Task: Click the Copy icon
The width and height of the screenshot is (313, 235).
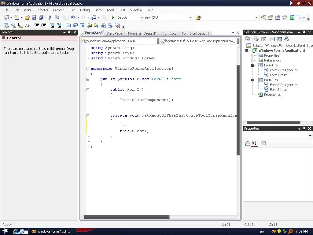Action: tap(57, 17)
